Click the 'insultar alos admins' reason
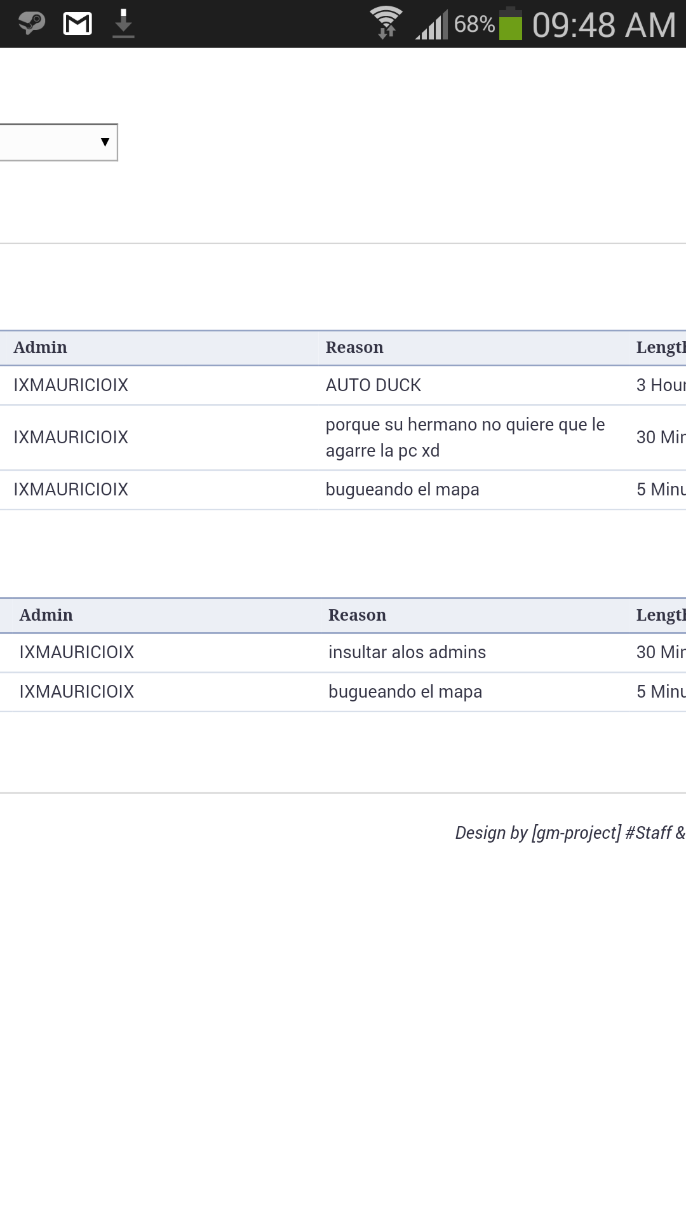 pyautogui.click(x=407, y=652)
